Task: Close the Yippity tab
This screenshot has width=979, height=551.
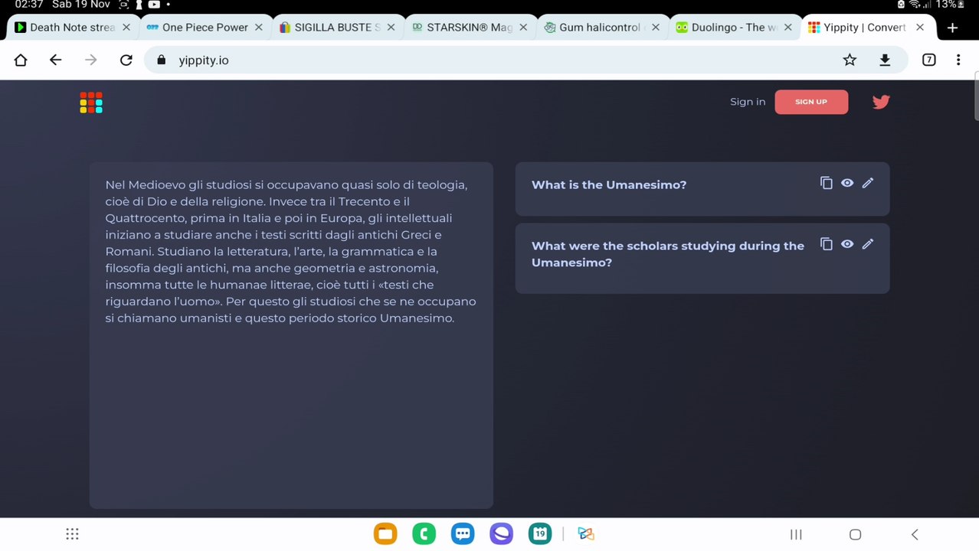Action: point(920,28)
